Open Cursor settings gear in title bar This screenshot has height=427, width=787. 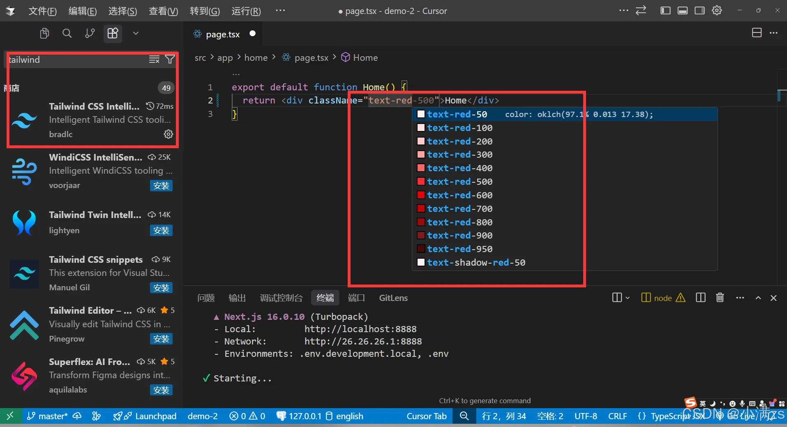pos(717,11)
